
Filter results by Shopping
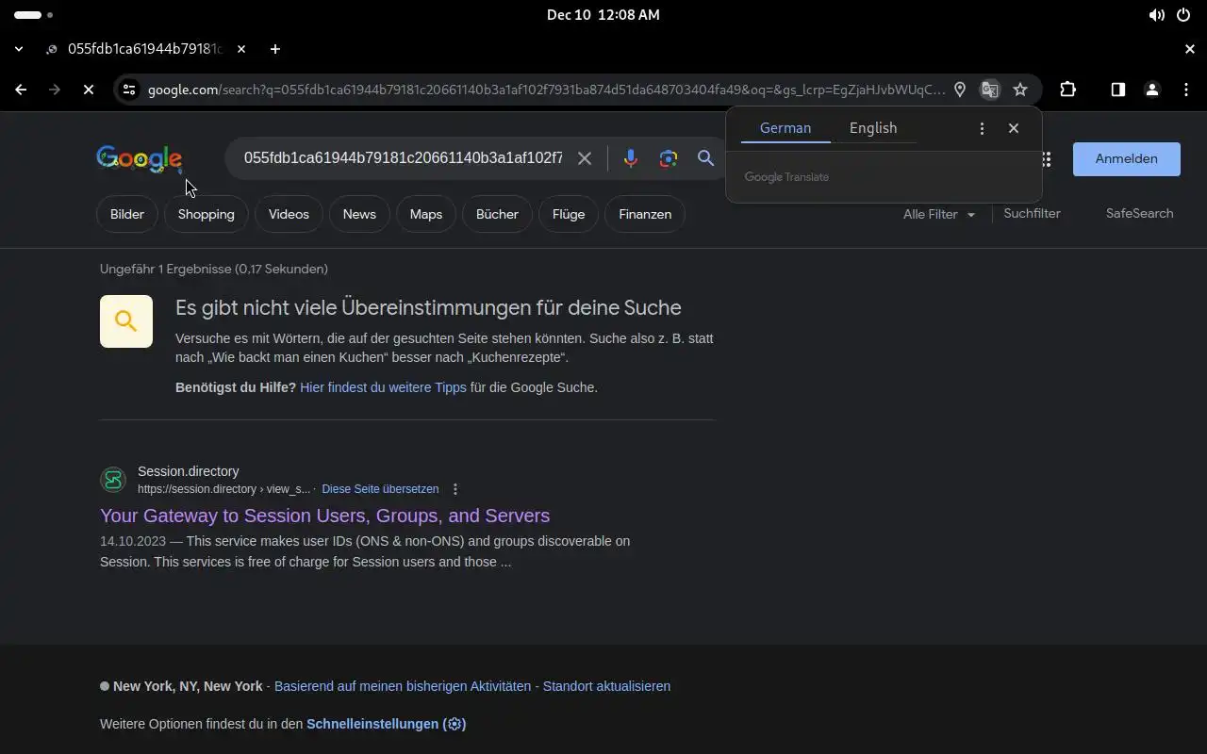pos(207,214)
